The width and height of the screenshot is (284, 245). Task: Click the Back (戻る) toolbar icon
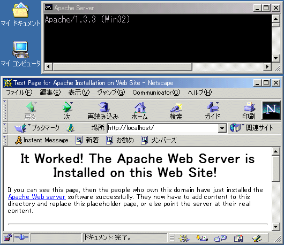point(31,111)
